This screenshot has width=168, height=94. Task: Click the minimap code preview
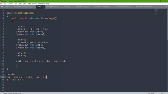click(x=156, y=12)
